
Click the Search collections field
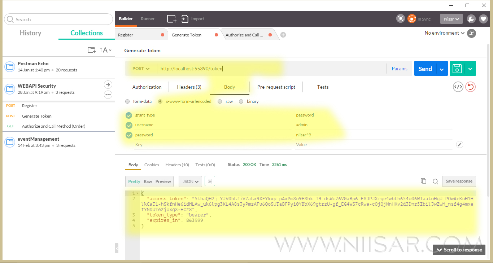point(58,19)
